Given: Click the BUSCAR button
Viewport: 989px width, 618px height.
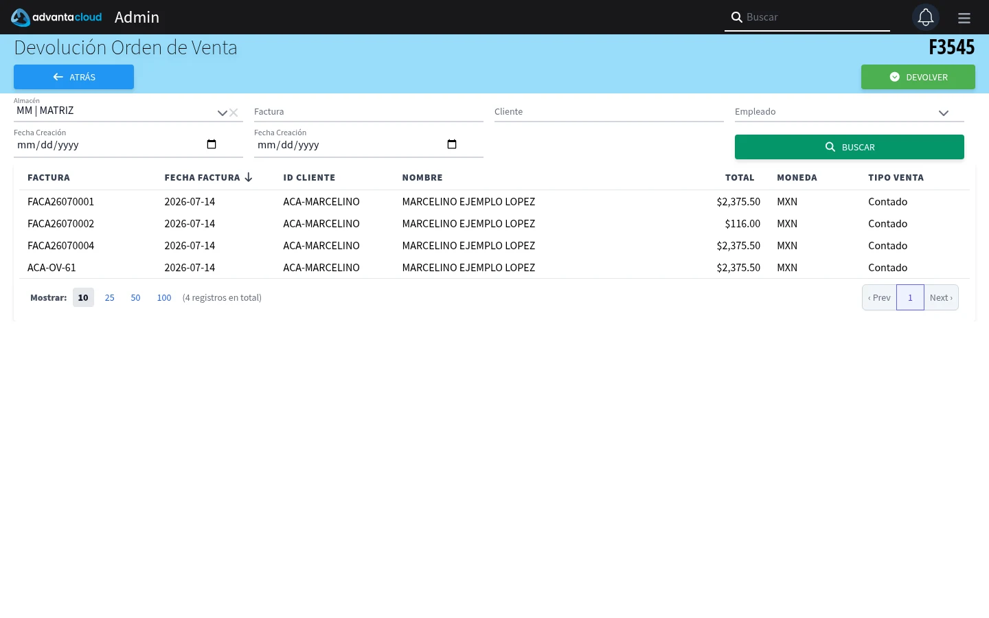Looking at the screenshot, I should pyautogui.click(x=850, y=147).
